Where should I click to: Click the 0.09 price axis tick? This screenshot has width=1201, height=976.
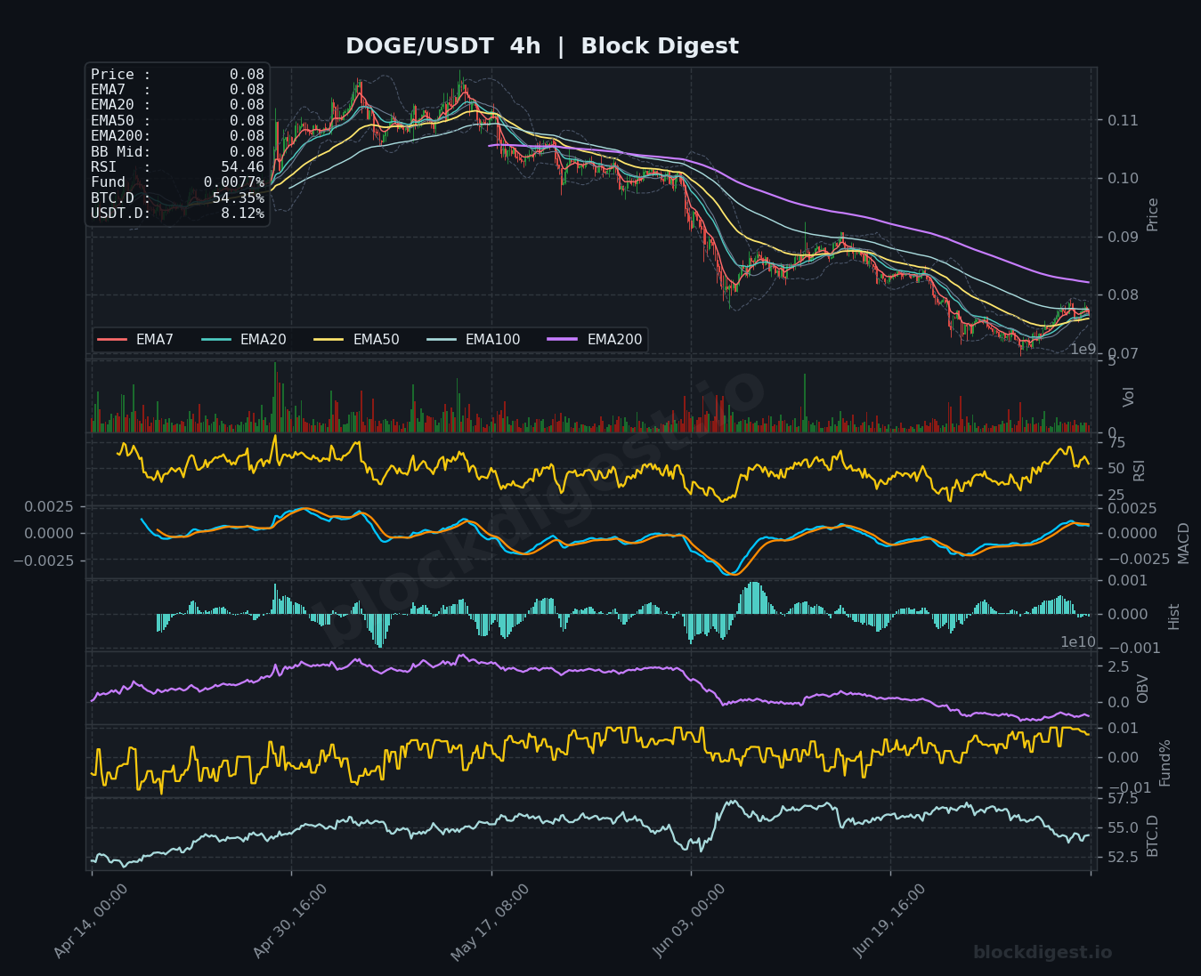click(1123, 237)
